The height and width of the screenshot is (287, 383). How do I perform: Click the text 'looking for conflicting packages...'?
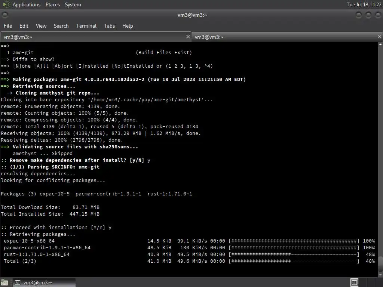pyautogui.click(x=53, y=180)
